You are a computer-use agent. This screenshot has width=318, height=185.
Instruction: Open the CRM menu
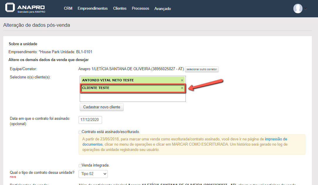[x=68, y=9]
